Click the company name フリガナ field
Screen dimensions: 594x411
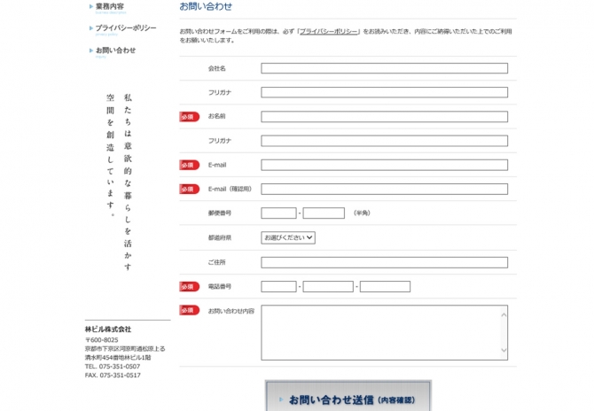[x=384, y=92]
